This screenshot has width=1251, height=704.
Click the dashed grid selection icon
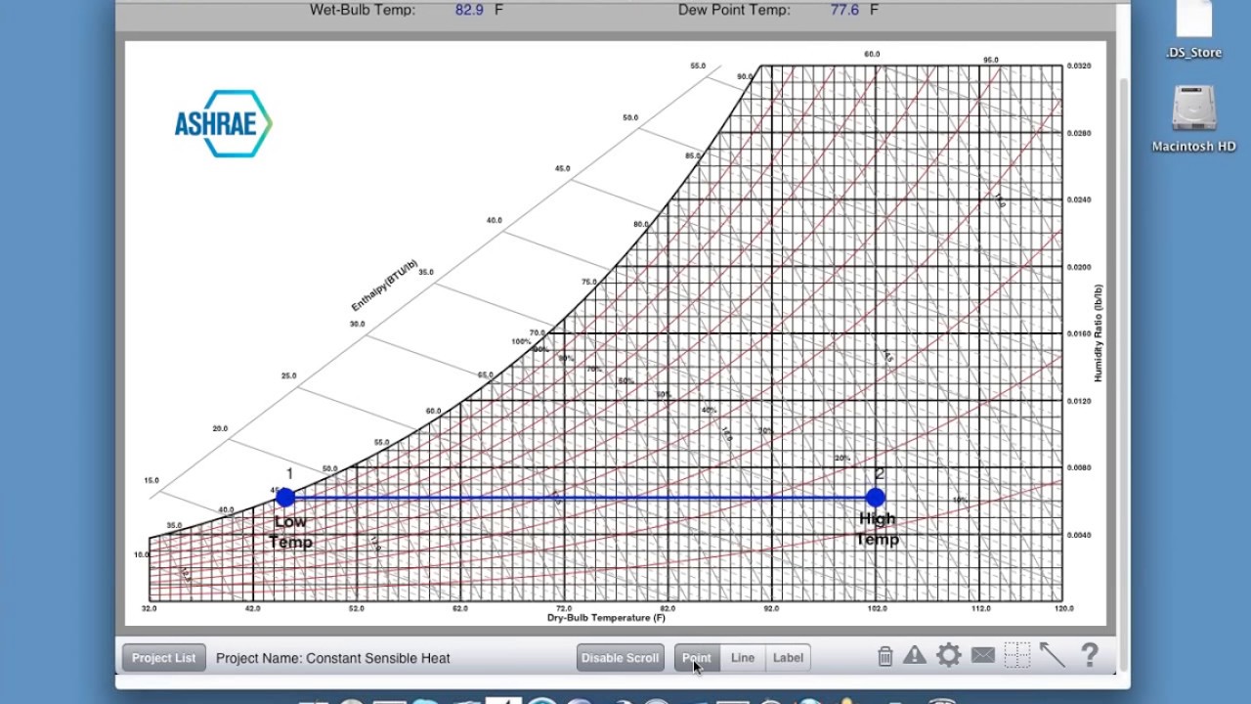click(1017, 655)
